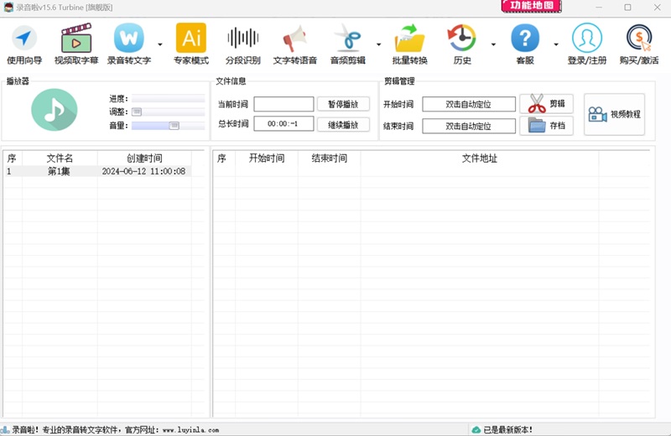Switch to 专家模式 AI expert mode
The image size is (671, 436).
click(x=190, y=44)
